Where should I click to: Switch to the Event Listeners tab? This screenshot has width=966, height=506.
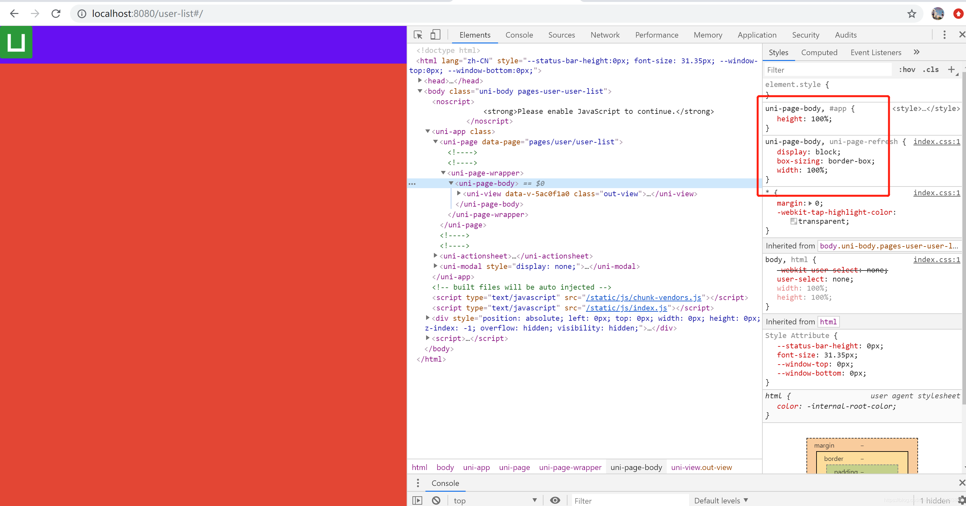pos(876,53)
